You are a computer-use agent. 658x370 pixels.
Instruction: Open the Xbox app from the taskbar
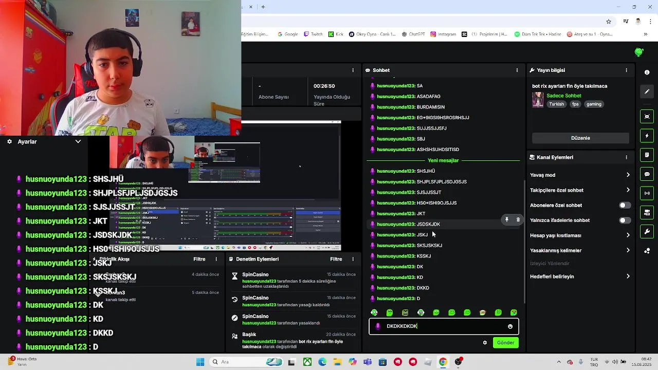point(307,362)
